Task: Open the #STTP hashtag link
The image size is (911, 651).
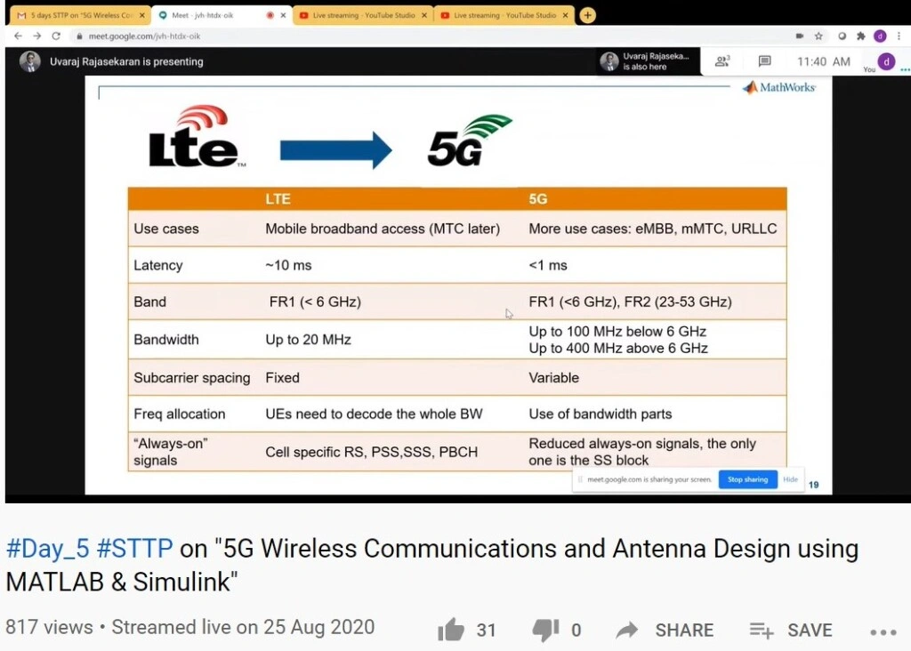Action: (x=134, y=548)
